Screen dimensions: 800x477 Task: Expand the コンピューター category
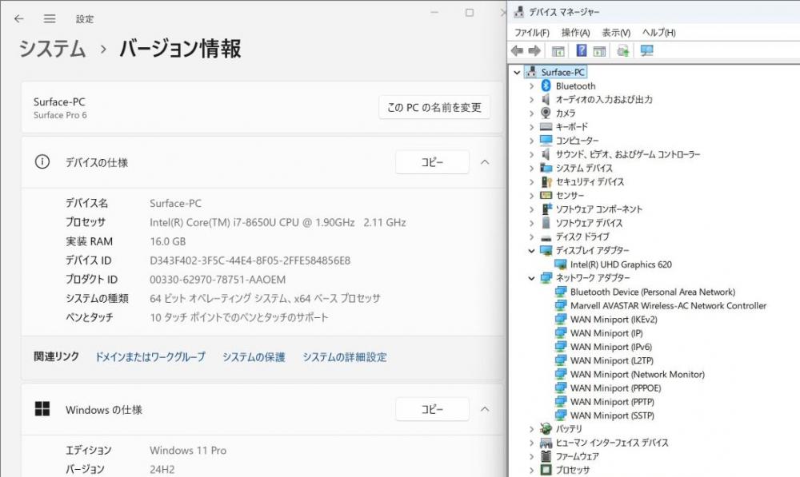point(532,141)
